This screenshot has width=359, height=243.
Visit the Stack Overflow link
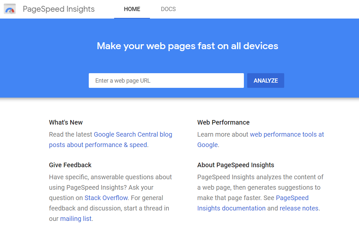[x=106, y=197]
